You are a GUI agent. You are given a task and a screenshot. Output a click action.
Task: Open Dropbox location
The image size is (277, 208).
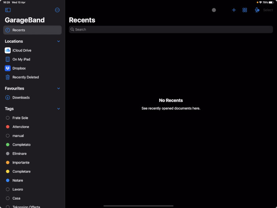click(32, 68)
